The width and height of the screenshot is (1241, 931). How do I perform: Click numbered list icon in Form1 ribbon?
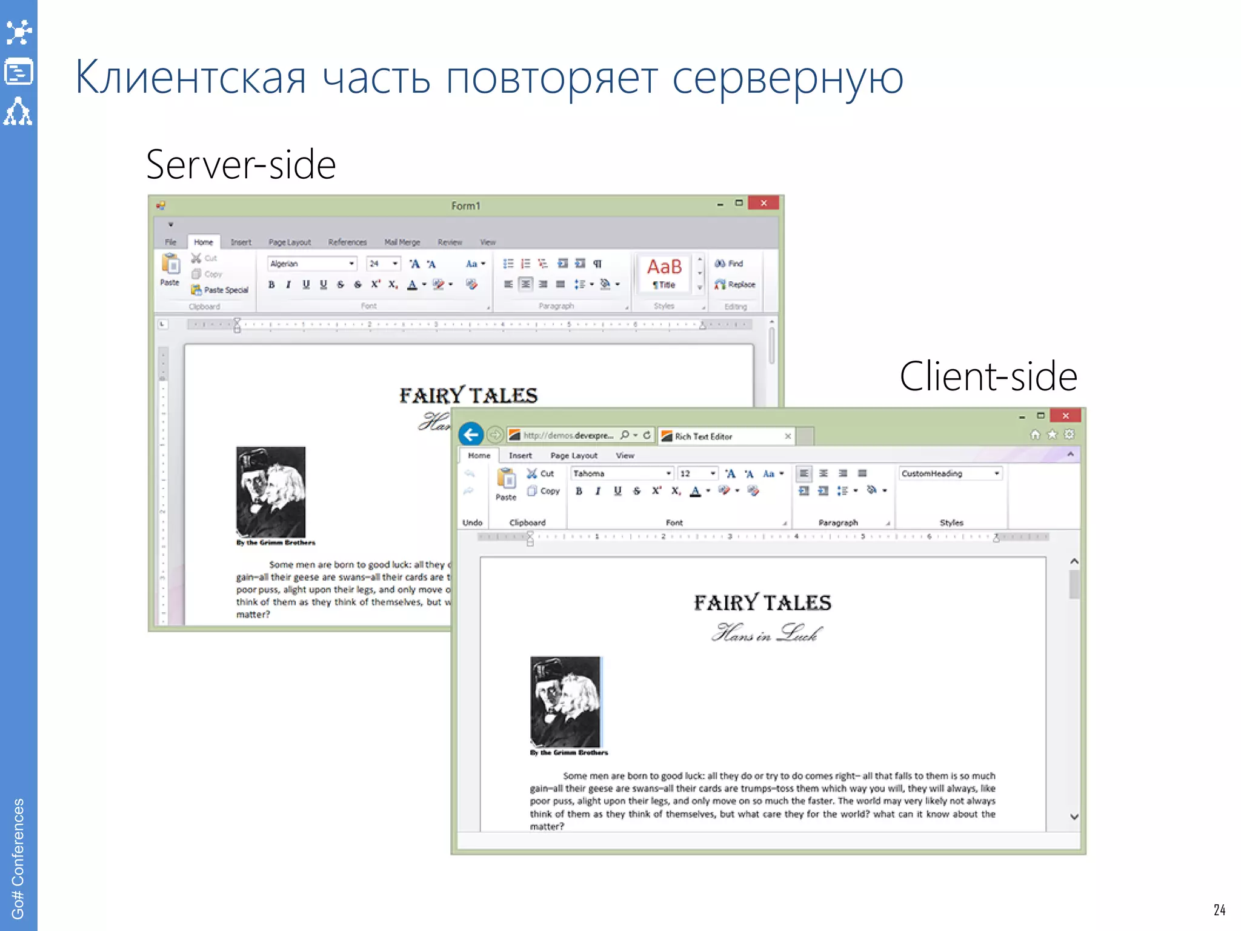click(x=525, y=264)
